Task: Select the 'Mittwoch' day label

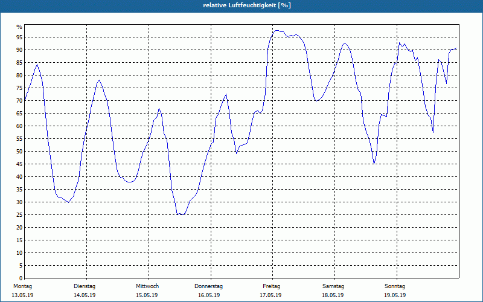Action: (x=147, y=286)
